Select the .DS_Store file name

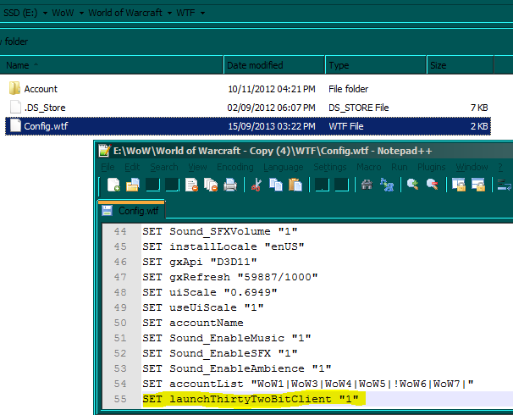[45, 108]
